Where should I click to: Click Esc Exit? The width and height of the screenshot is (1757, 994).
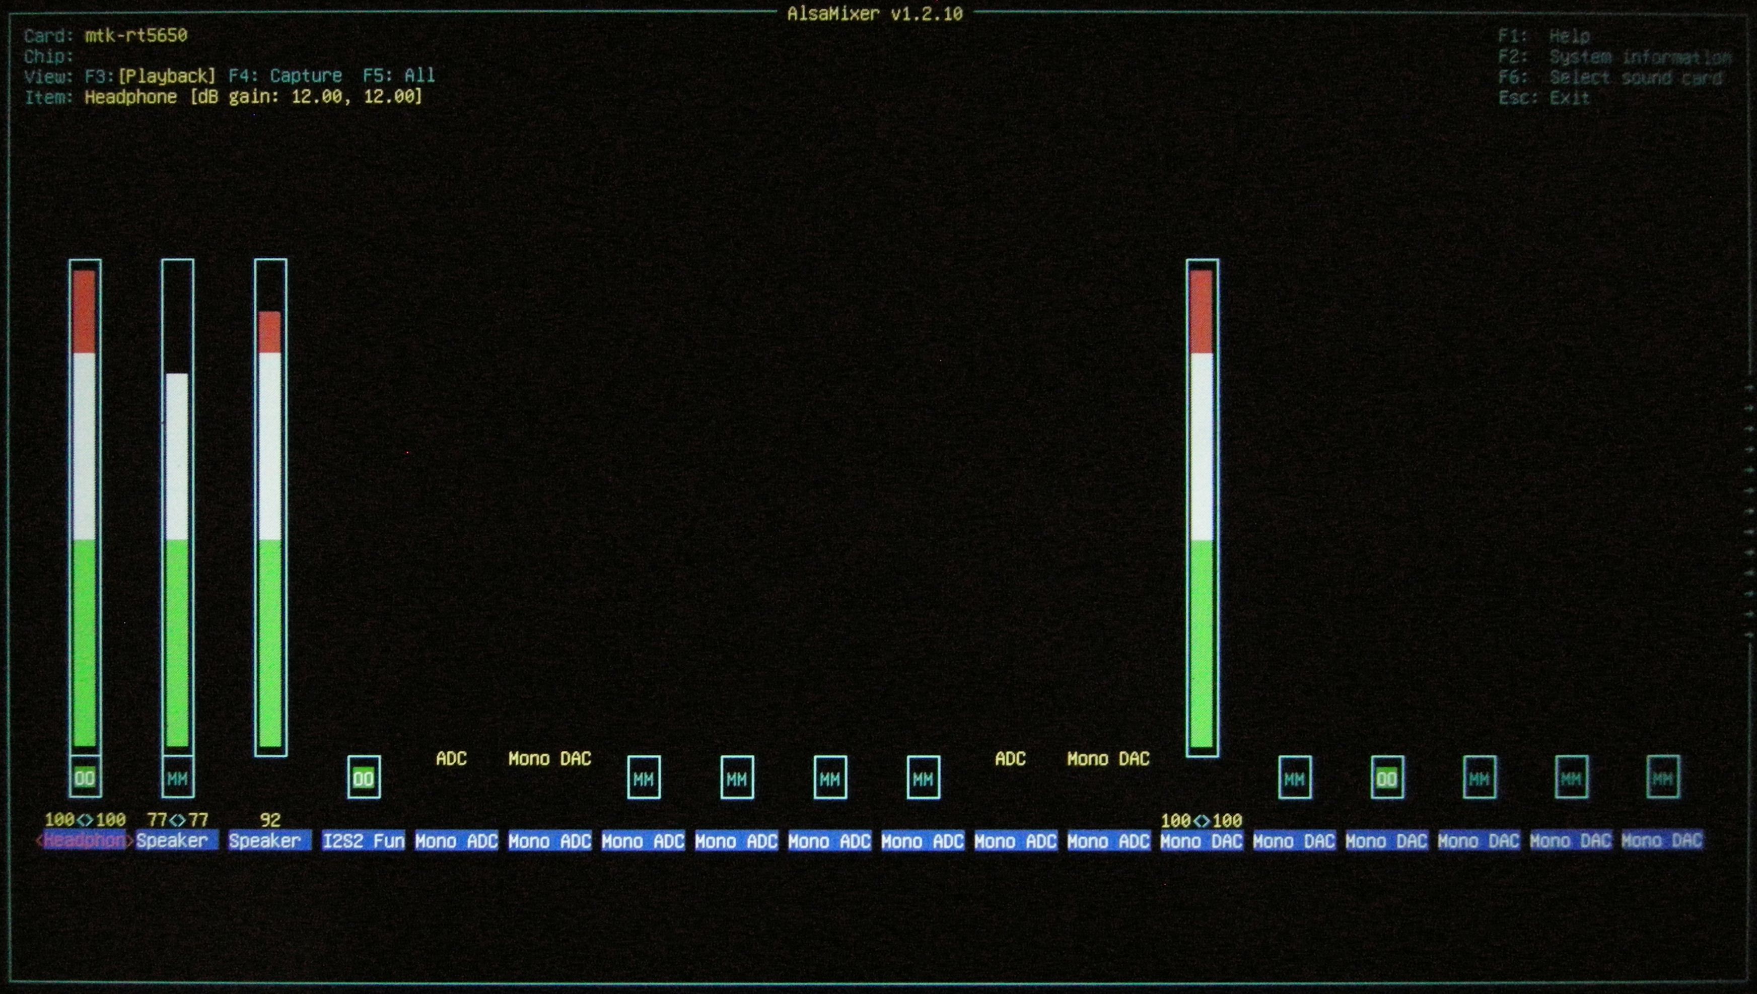(x=1544, y=98)
